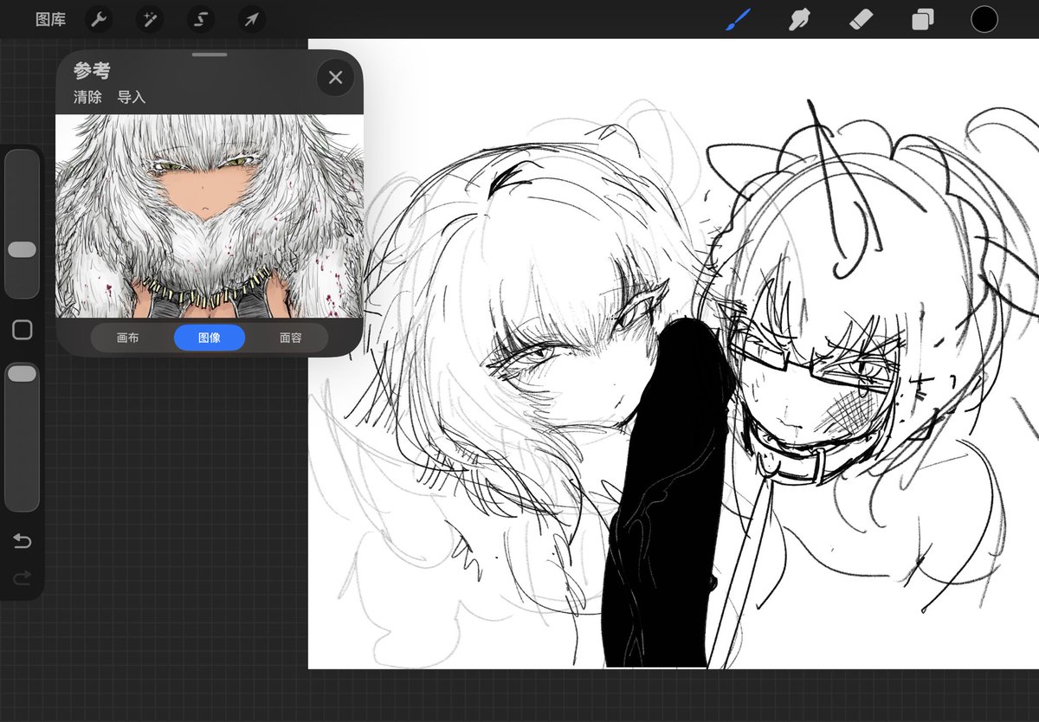Viewport: 1039px width, 722px height.
Task: Switch to the 面容 tab
Action: tap(291, 338)
